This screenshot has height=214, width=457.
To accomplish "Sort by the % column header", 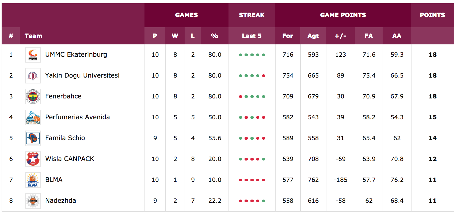I will 215,36.
